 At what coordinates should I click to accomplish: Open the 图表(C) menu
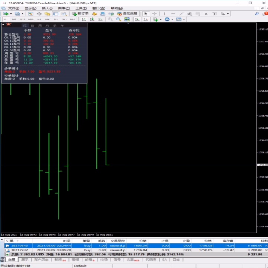click(x=64, y=8)
